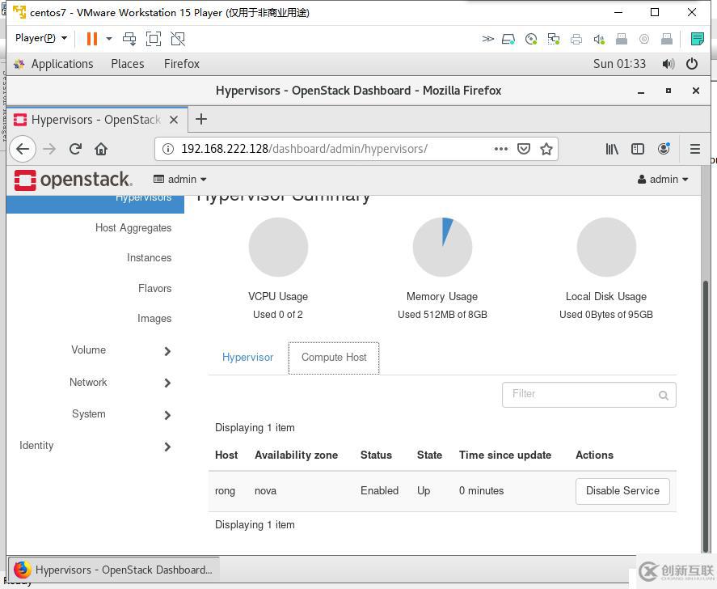The width and height of the screenshot is (717, 589).
Task: Expand the Network sidebar section
Action: 167,383
